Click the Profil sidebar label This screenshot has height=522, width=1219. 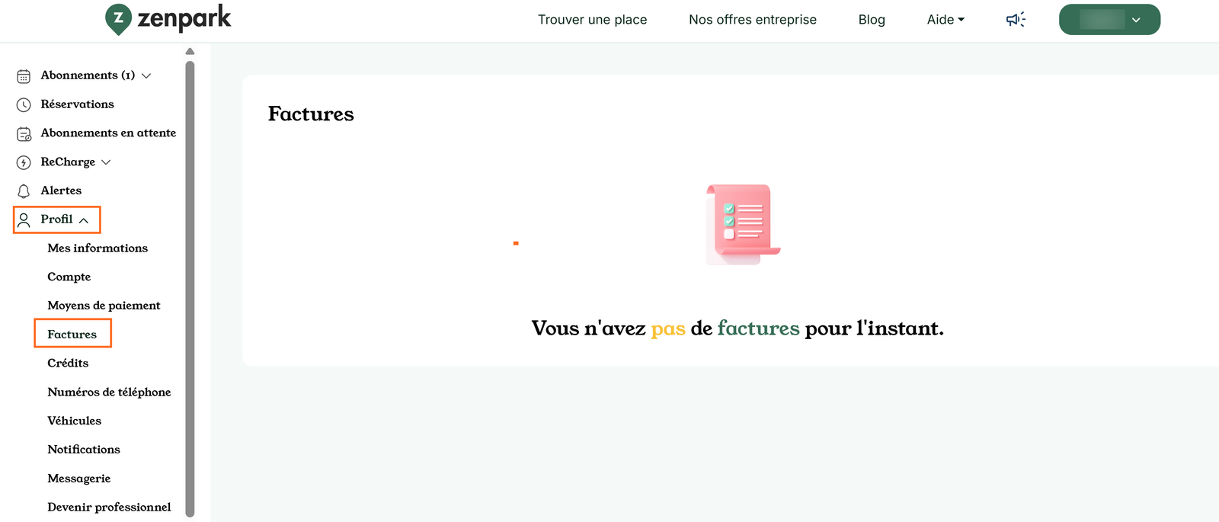(56, 219)
